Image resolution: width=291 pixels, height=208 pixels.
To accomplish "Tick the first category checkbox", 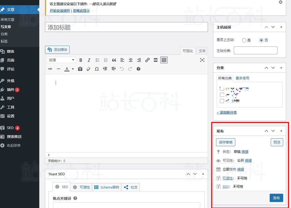I will click(222, 89).
